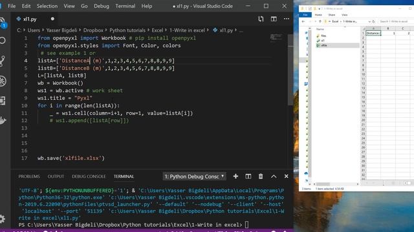The height and width of the screenshot is (232, 414).
Task: Open View tab in File Explorer ribbon
Action: point(344,15)
